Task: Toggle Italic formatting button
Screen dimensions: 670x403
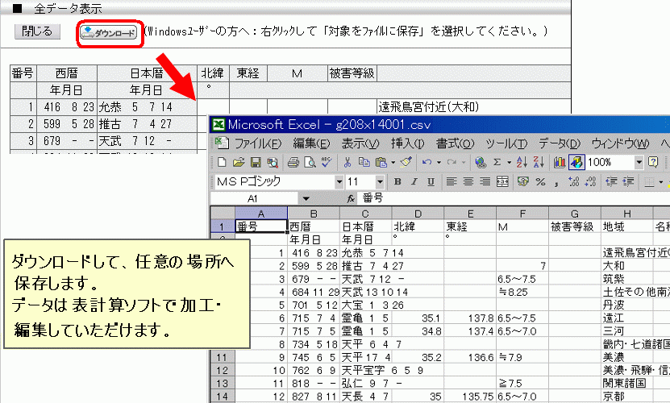Action: 414,181
